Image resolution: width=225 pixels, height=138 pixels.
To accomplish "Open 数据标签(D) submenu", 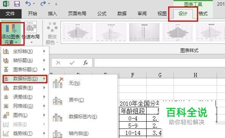I will click(25, 79).
